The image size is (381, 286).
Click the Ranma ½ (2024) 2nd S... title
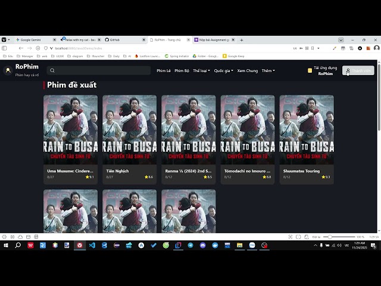[188, 171]
